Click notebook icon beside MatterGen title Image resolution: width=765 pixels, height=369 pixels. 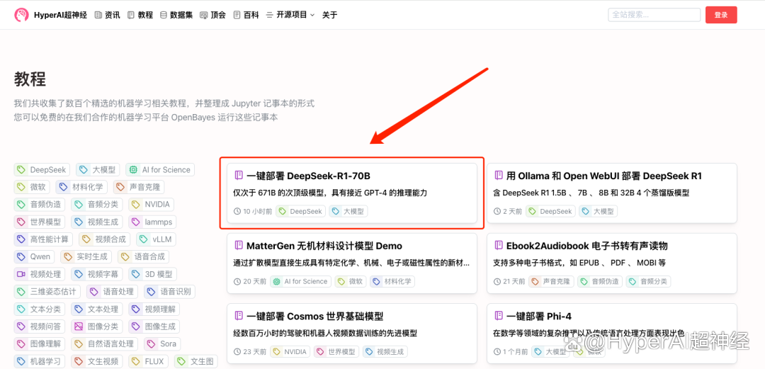coord(239,246)
